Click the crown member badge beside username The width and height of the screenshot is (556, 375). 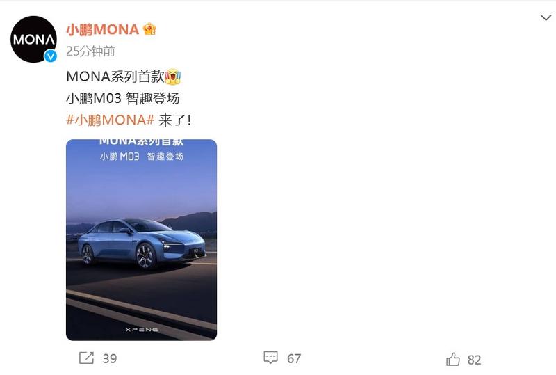tap(149, 29)
